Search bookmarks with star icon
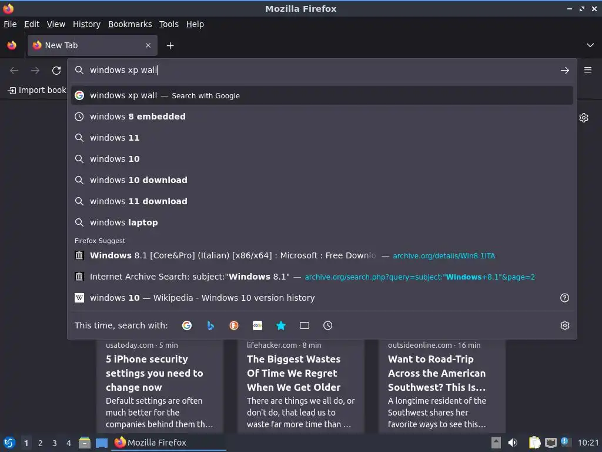 coord(281,325)
